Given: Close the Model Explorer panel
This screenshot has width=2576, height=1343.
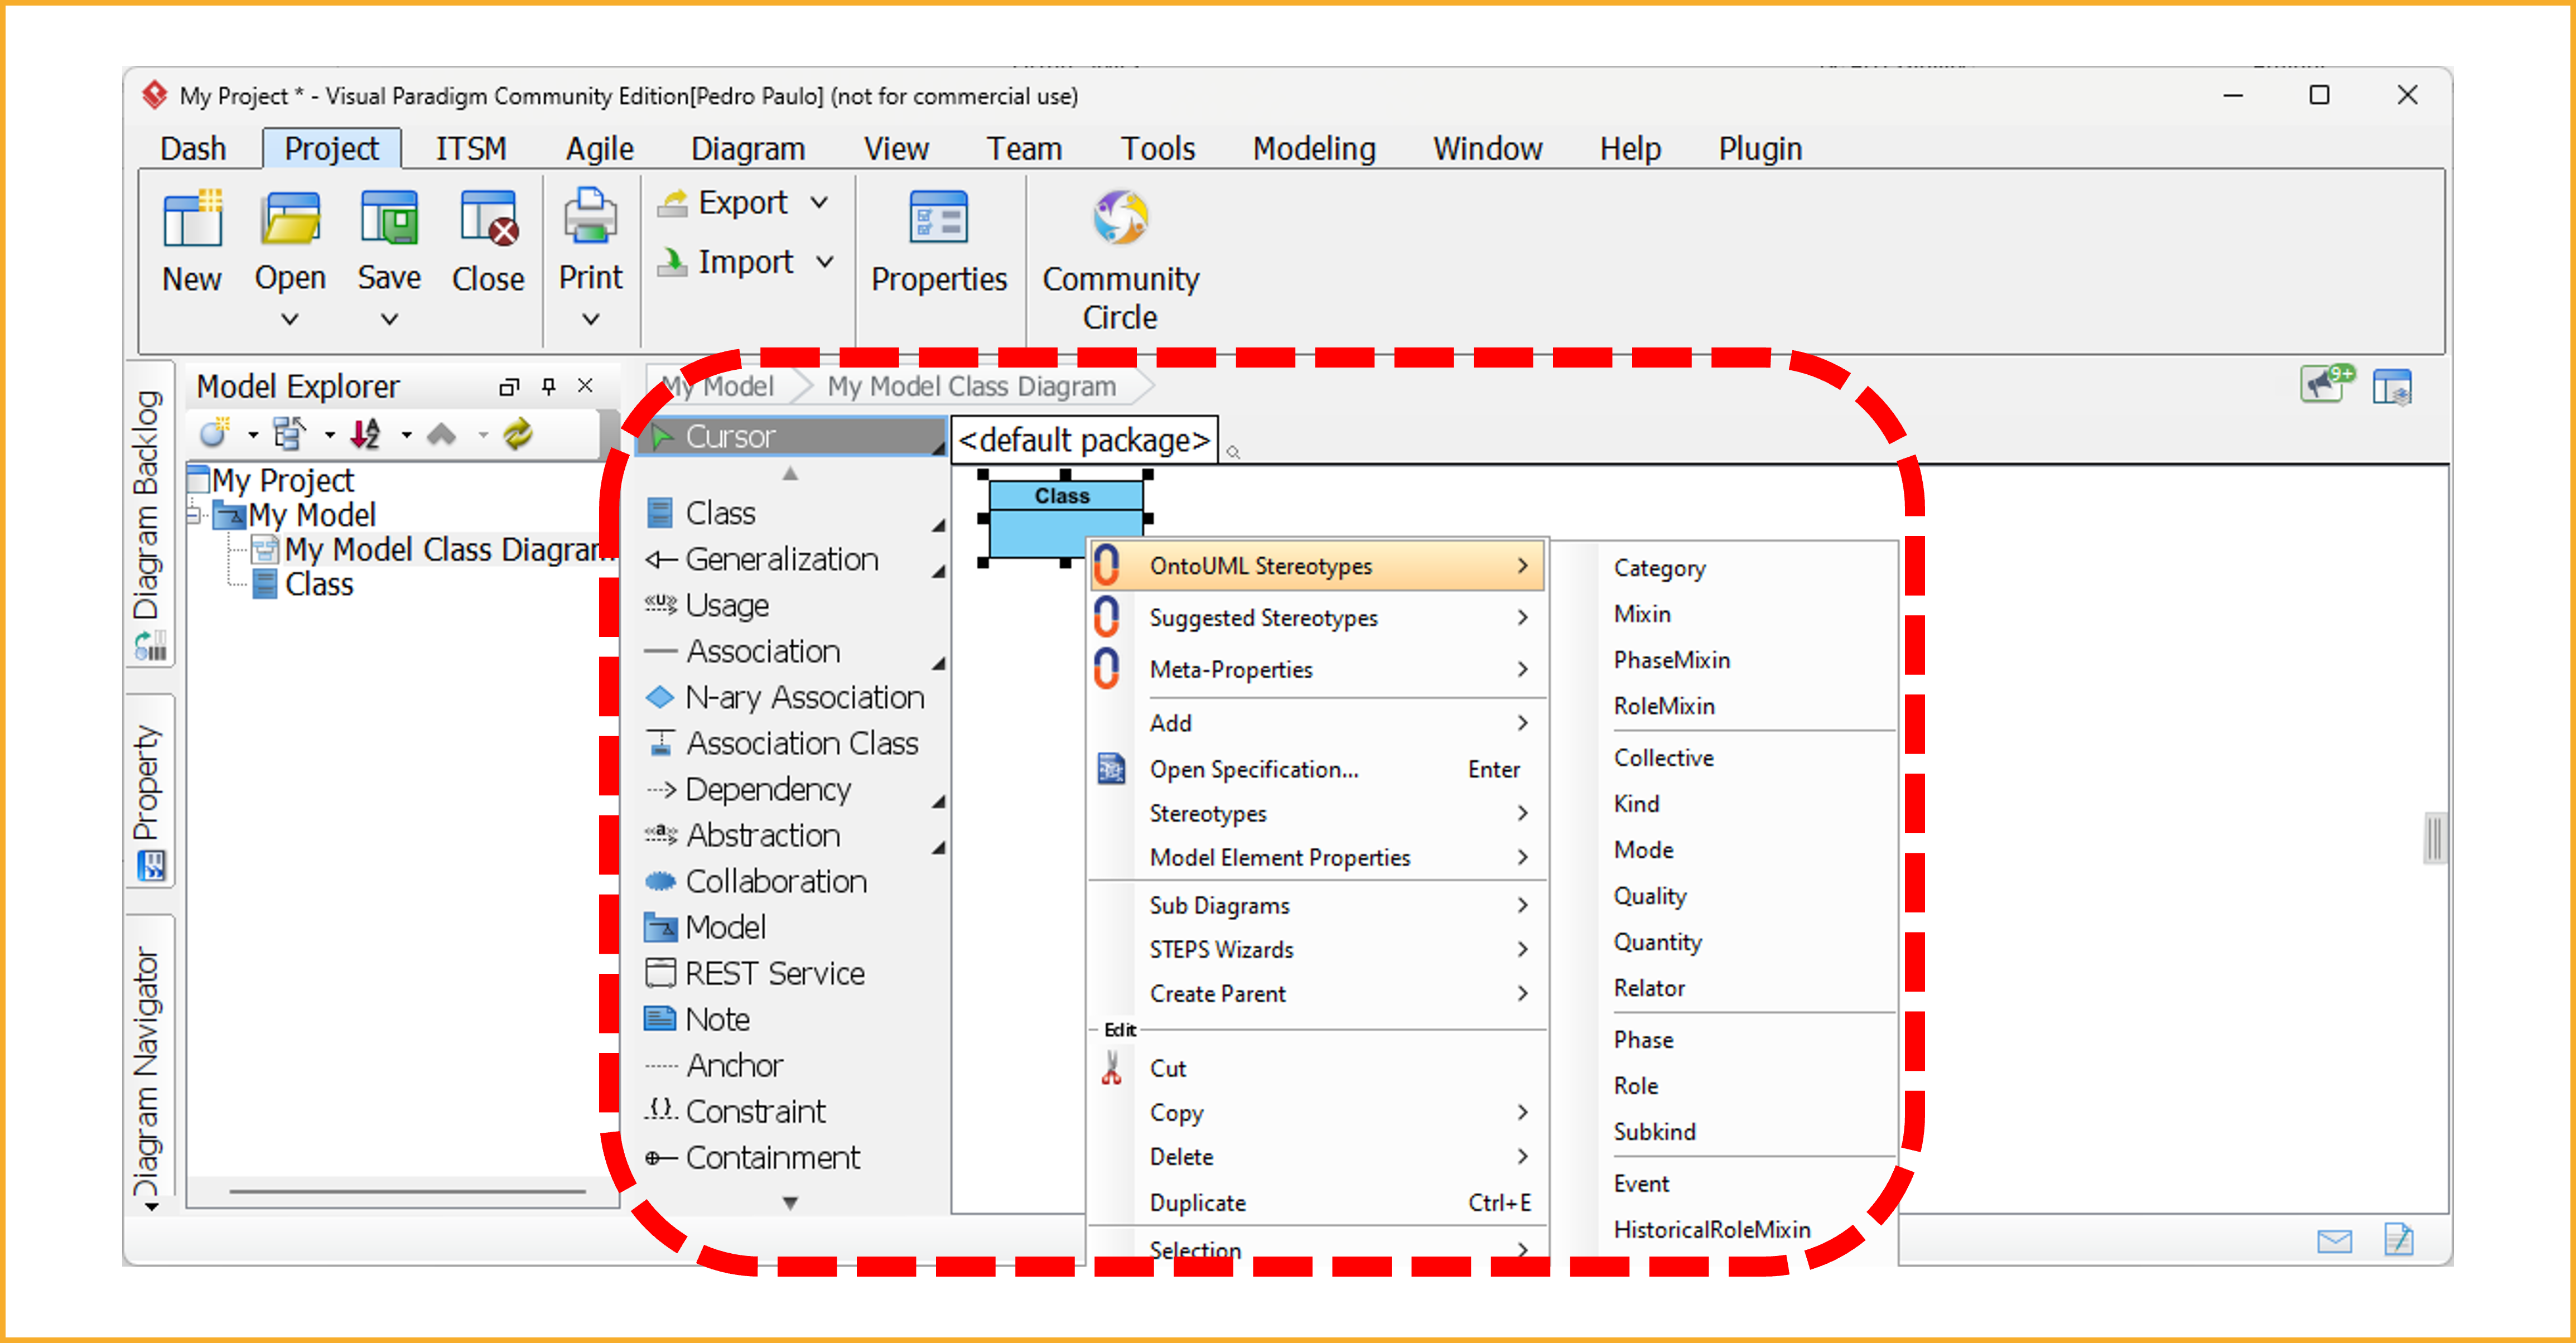Looking at the screenshot, I should 586,386.
